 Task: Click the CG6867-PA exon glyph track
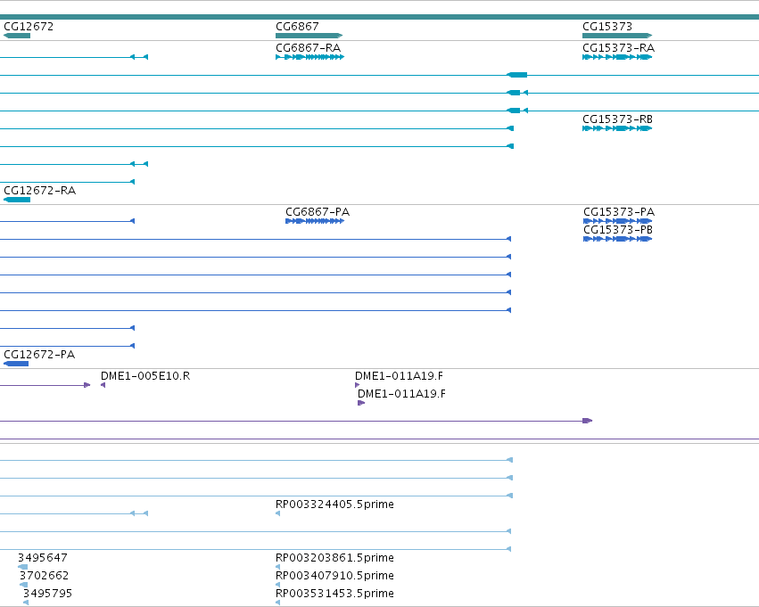pyautogui.click(x=315, y=221)
